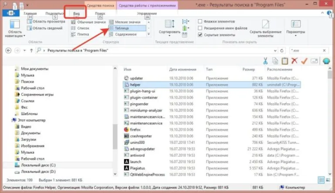Click the Up arrow to parent folder

31,51
